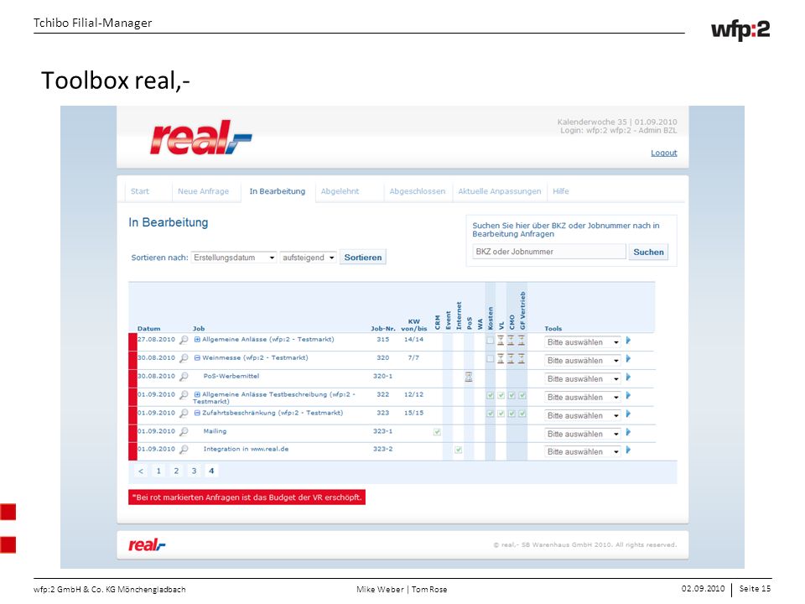
Task: Toggle GF Vertrieb checkbox for job 322
Action: (522, 395)
